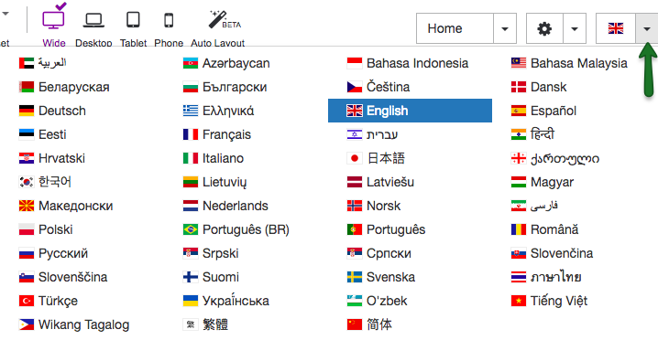The width and height of the screenshot is (658, 340).
Task: Select the Desktop layout icon
Action: [x=93, y=20]
